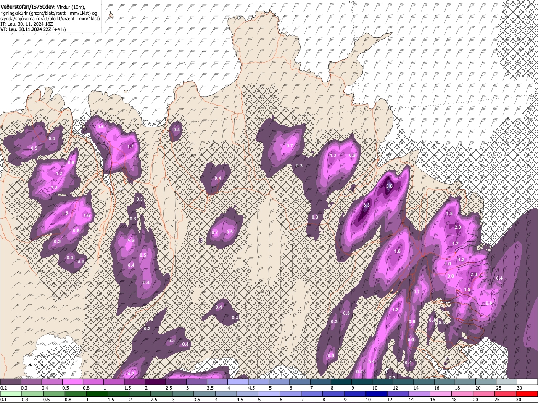Select the lightest green 0.1–0.3 rain legend swatch
Image resolution: width=538 pixels, height=403 pixels.
tap(11, 394)
